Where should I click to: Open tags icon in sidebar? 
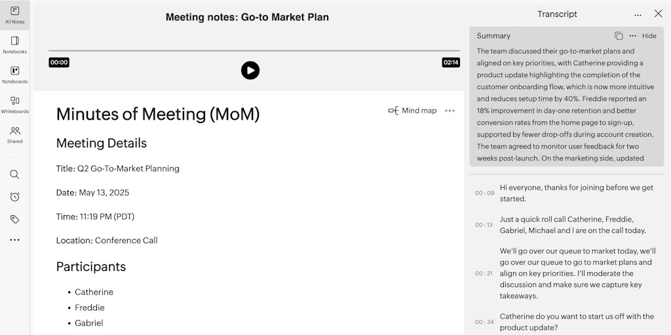14,219
